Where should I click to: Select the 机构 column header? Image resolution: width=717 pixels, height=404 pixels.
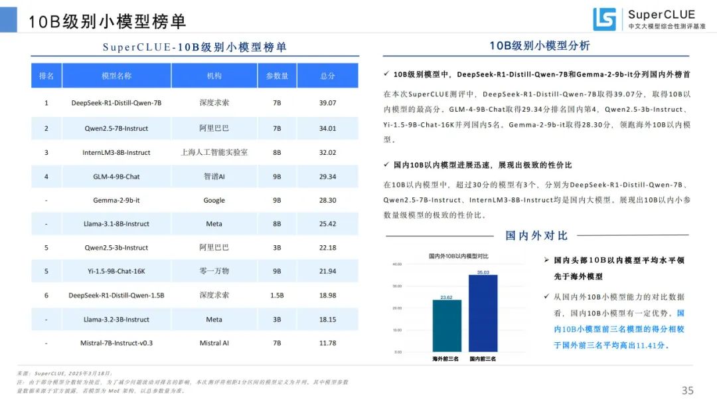click(x=214, y=76)
